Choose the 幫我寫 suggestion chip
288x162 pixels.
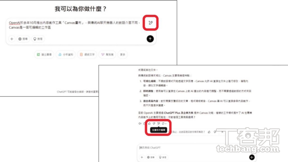pyautogui.click(x=108, y=54)
